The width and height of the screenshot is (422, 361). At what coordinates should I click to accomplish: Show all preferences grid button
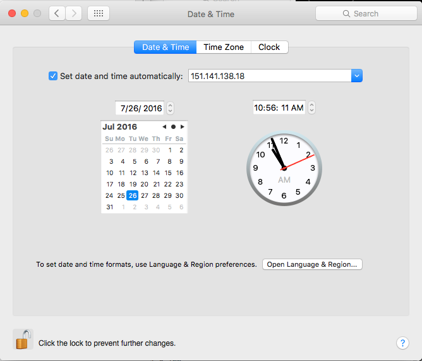coord(99,13)
